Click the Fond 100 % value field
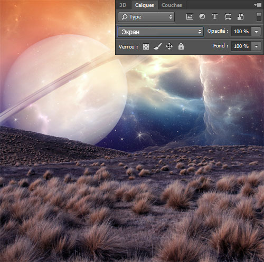The image size is (264, 262). point(241,46)
